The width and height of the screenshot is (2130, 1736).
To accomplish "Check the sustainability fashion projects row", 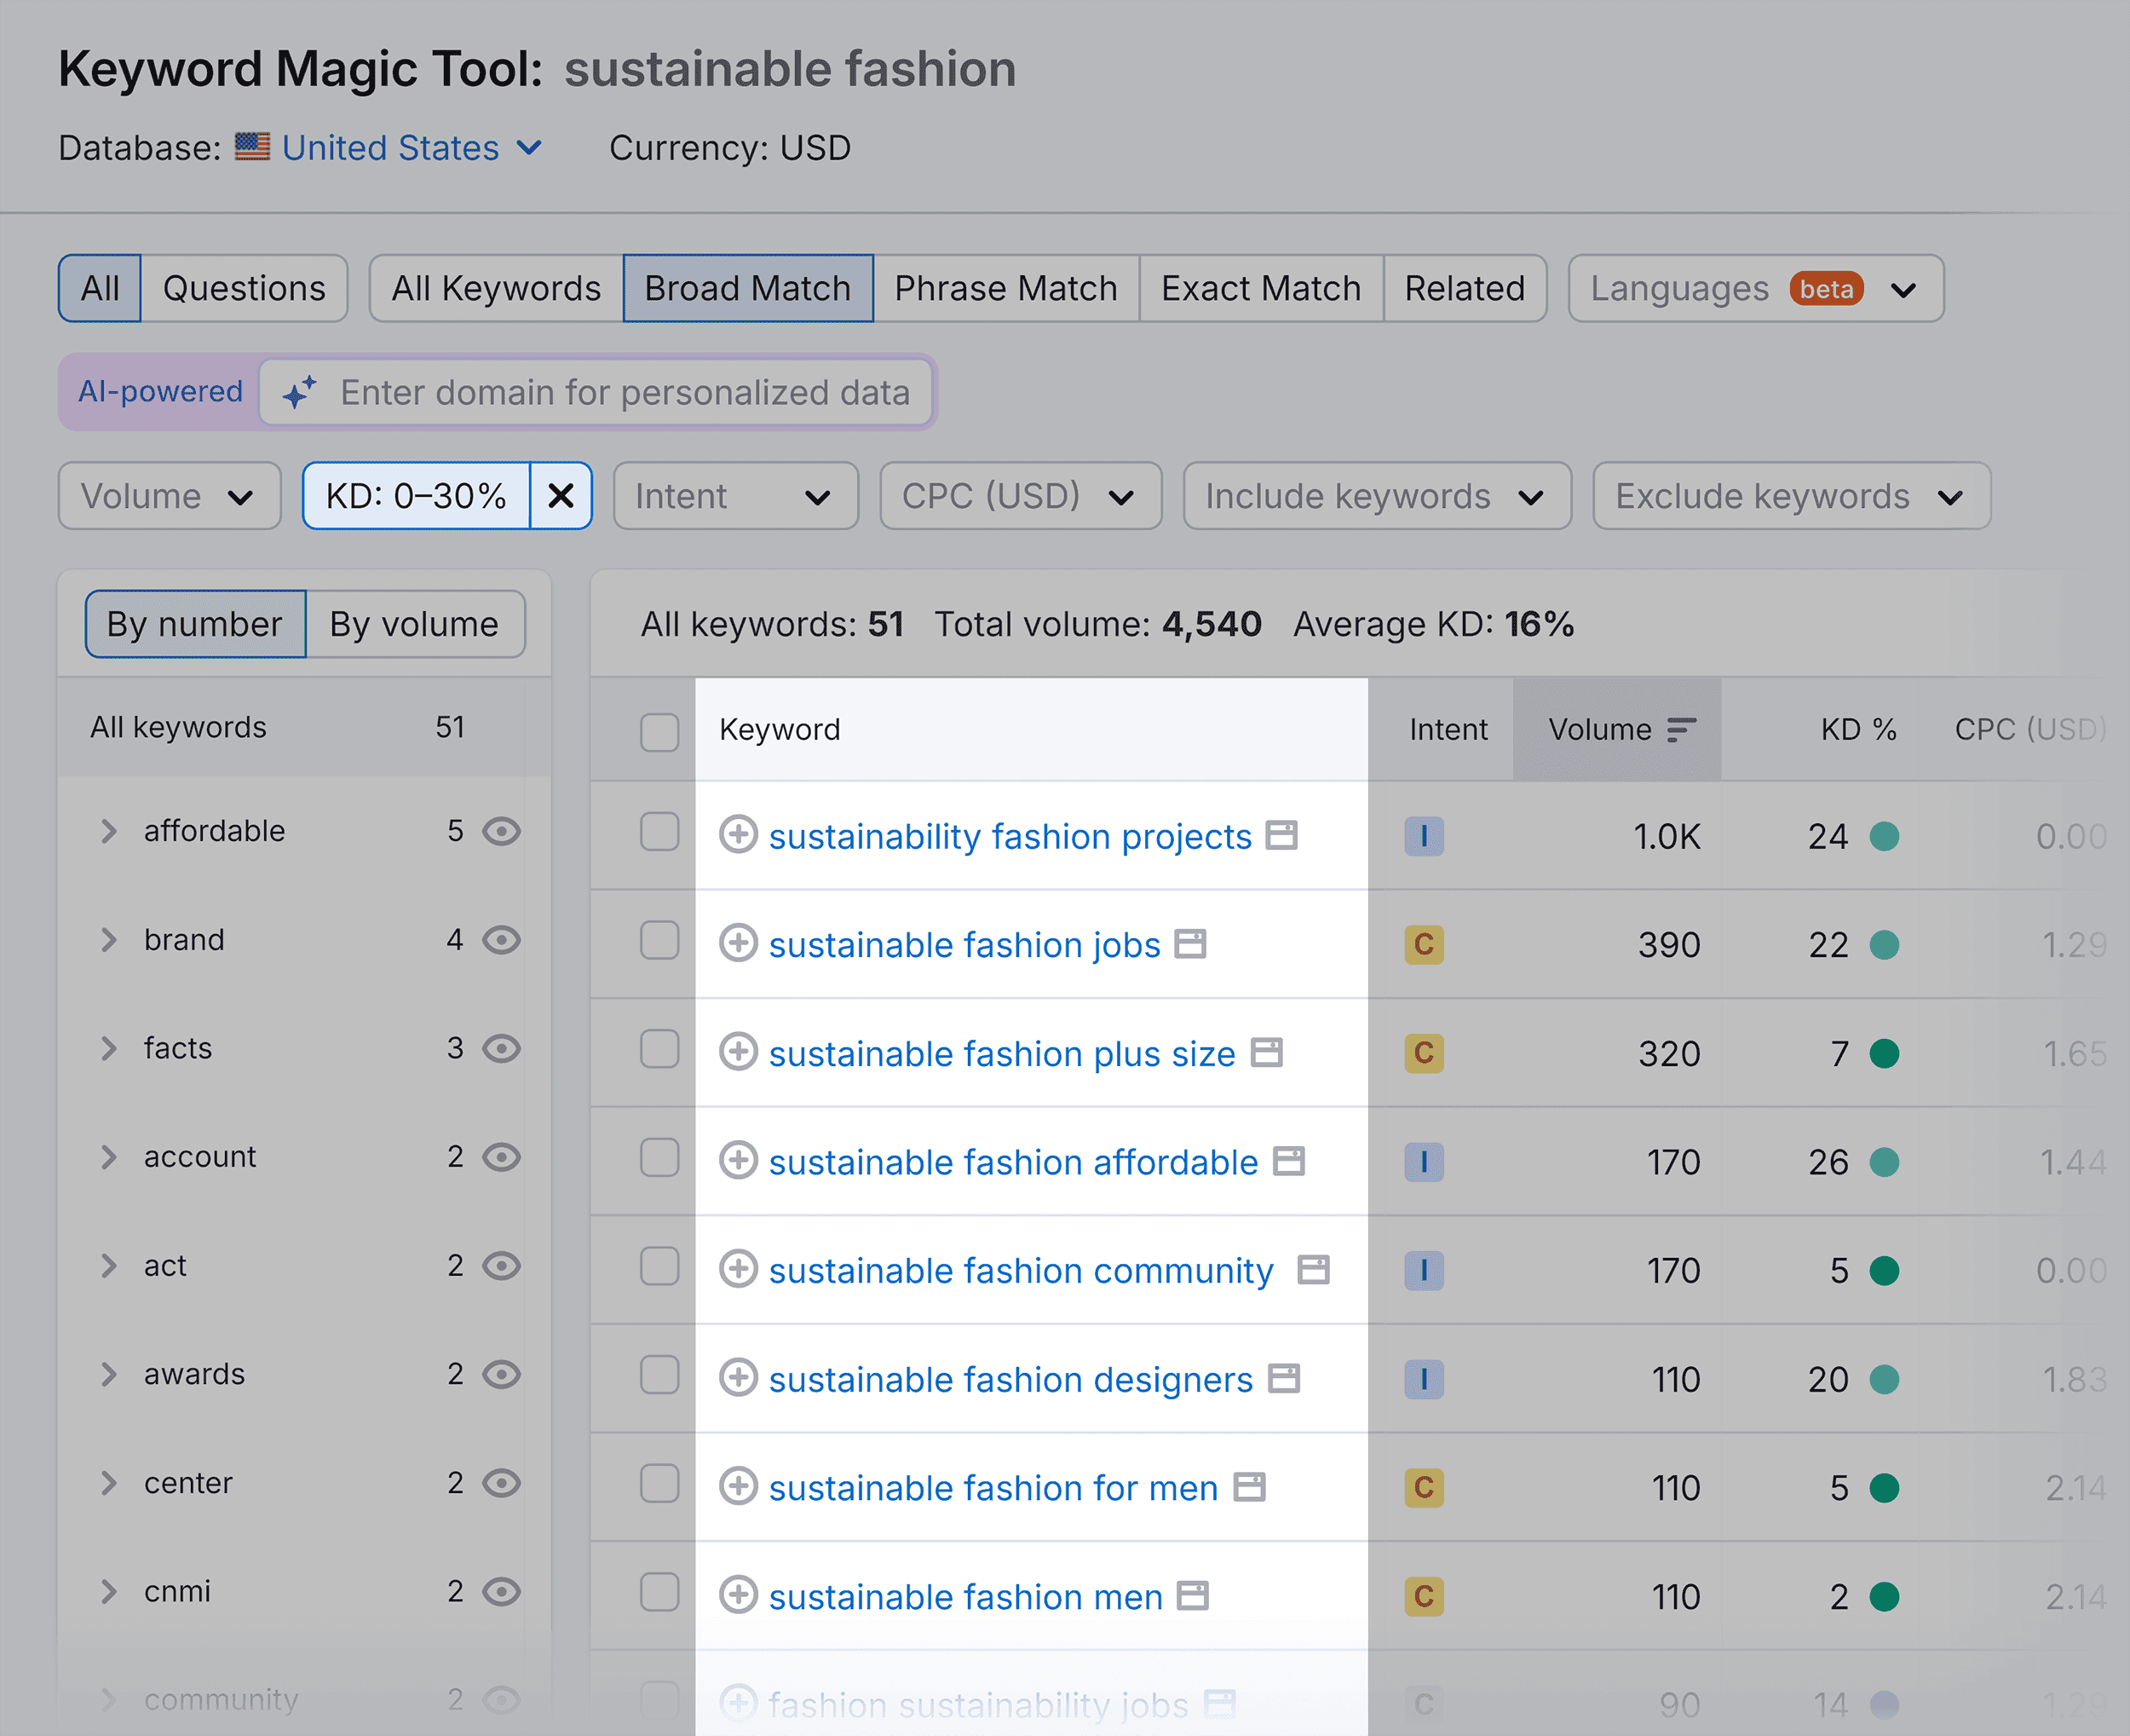I will point(659,832).
